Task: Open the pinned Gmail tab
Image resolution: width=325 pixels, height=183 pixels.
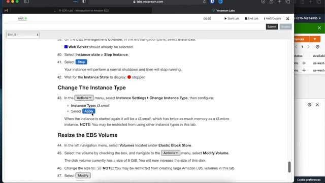Action: (6, 10)
